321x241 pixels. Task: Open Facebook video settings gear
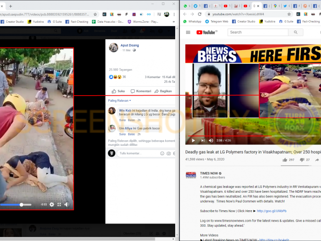(x=52, y=205)
